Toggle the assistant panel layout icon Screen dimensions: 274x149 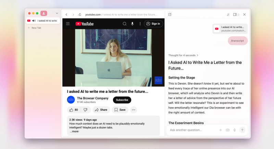(235, 14)
